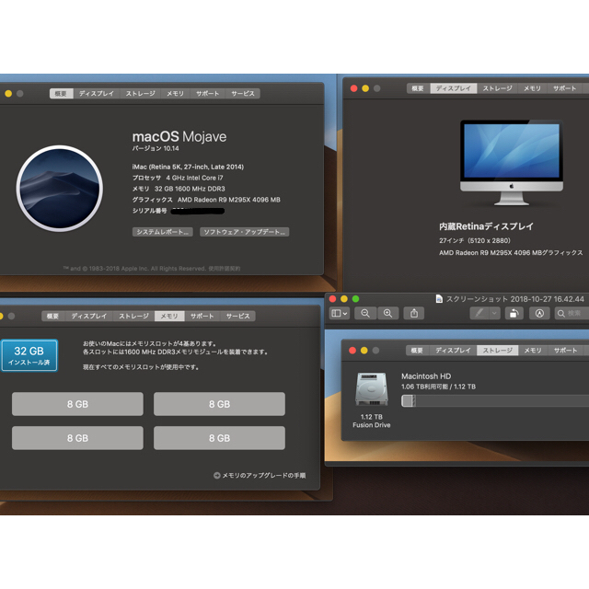Image resolution: width=589 pixels, height=589 pixels.
Task: Click the Share icon in Preview toolbar
Action: [414, 313]
